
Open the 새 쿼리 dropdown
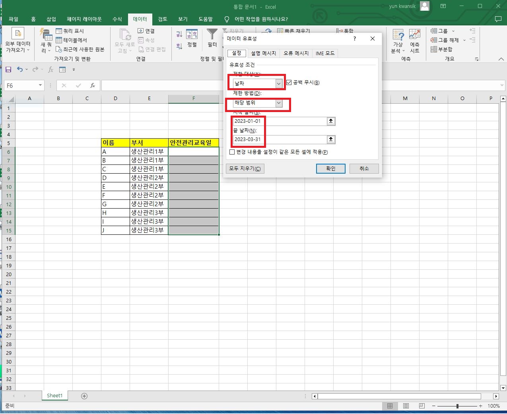coord(46,41)
